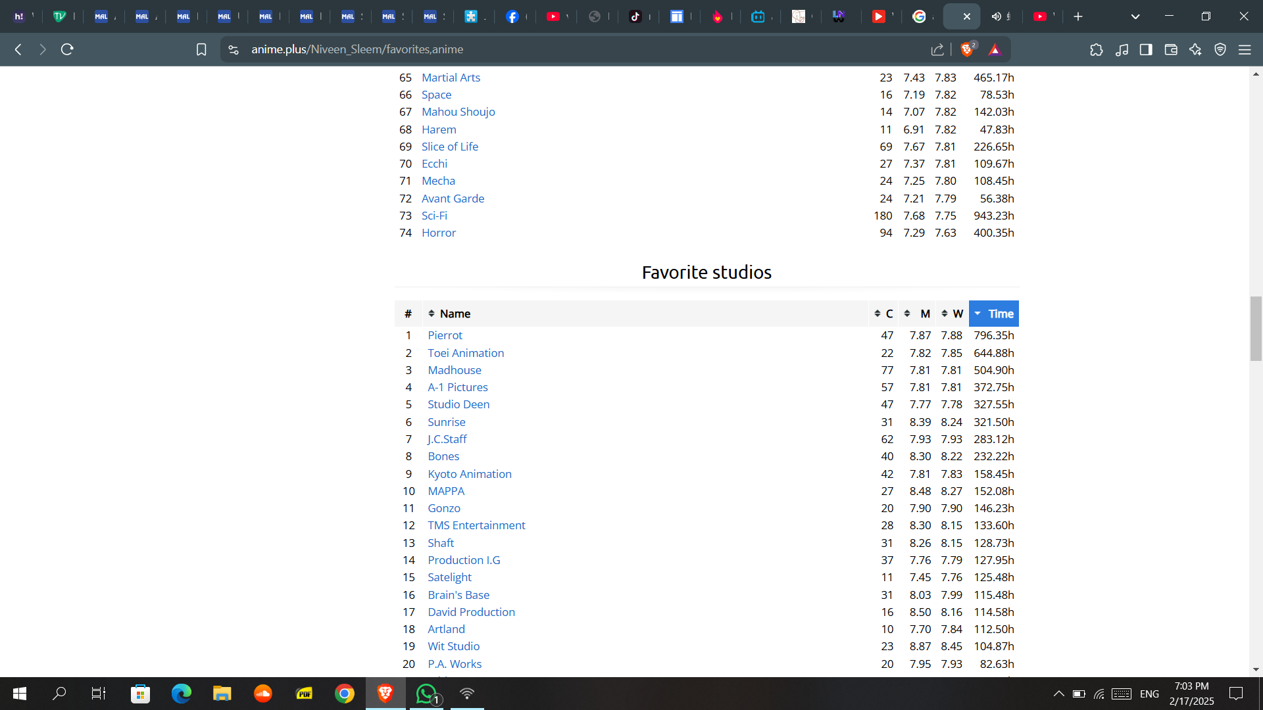Toggle the browser sidebar panel
Screen dimensions: 1263x710
point(1146,49)
